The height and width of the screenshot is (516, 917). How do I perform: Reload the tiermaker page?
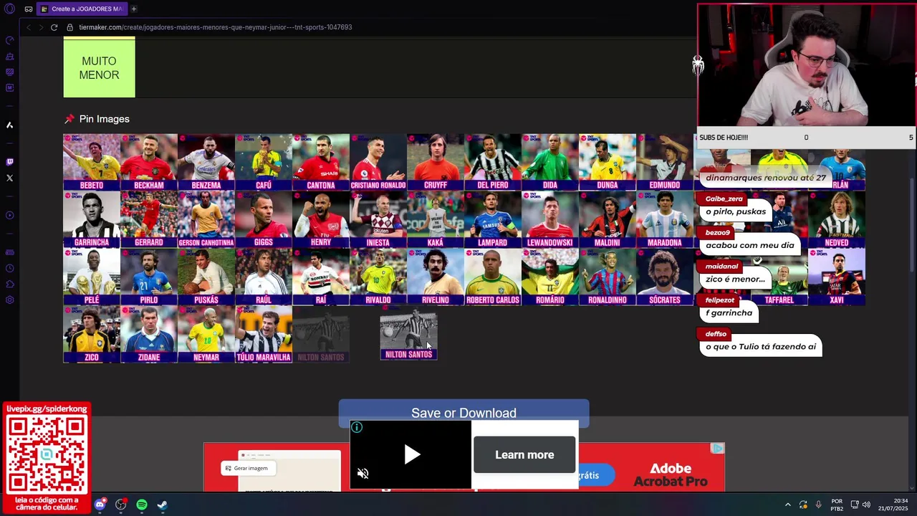click(x=54, y=27)
